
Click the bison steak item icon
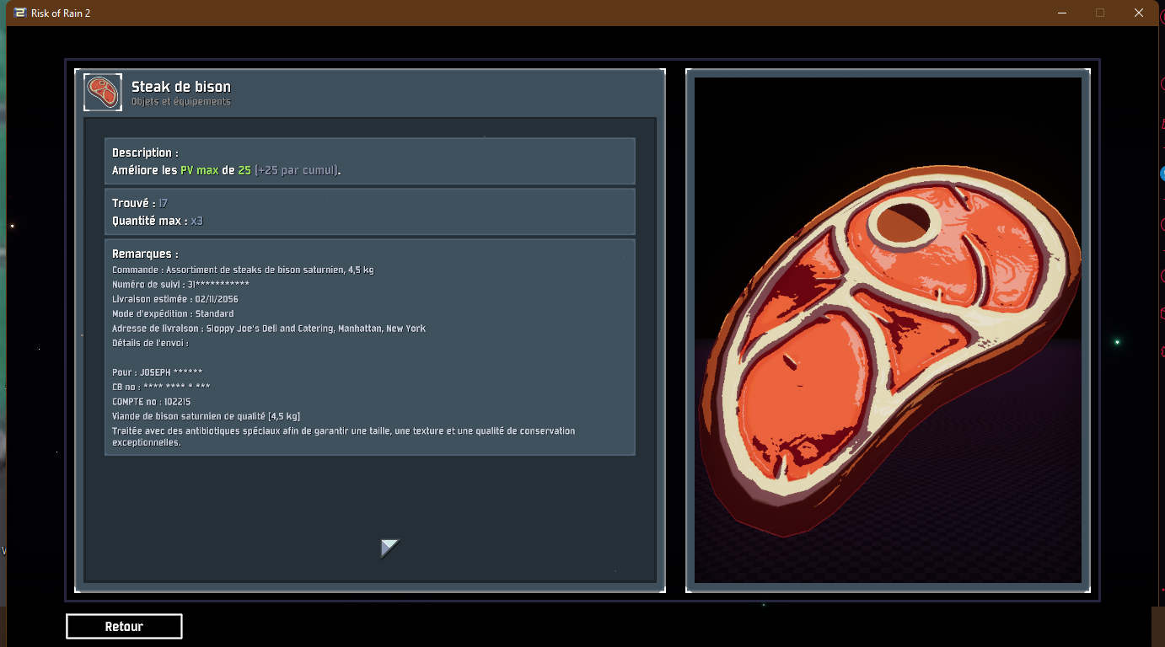(103, 93)
